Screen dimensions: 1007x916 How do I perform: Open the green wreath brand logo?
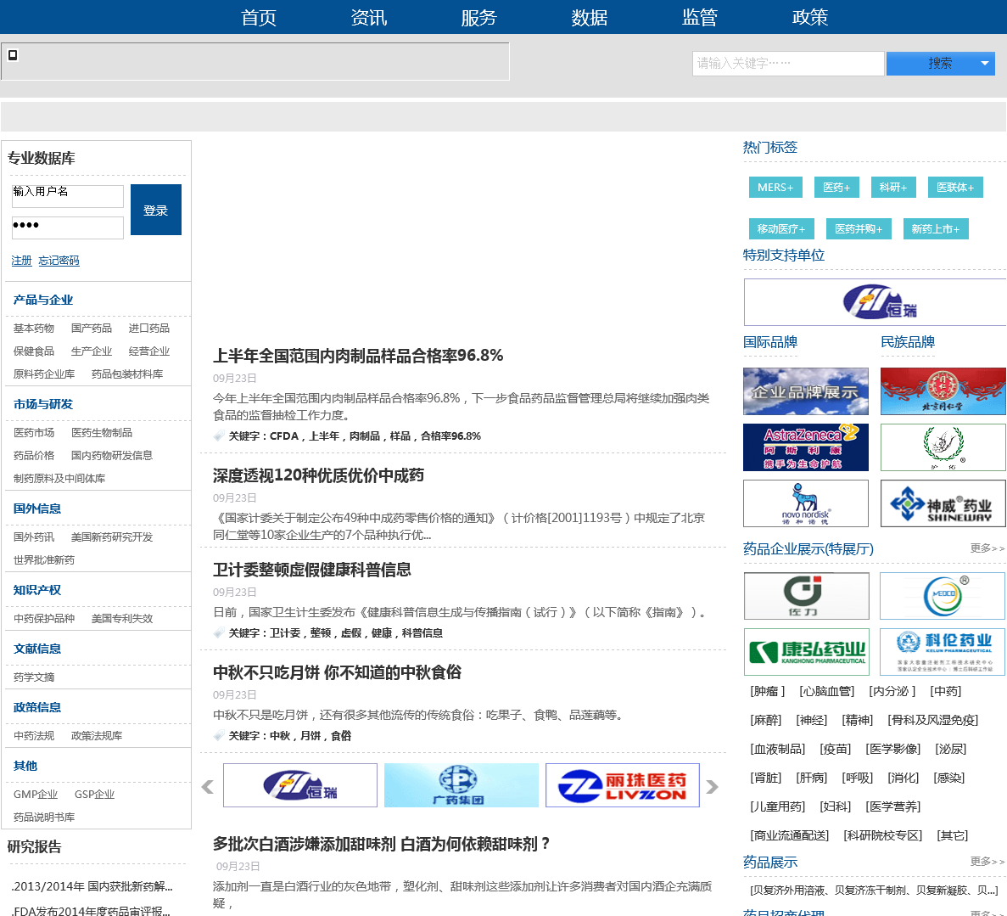pos(943,447)
